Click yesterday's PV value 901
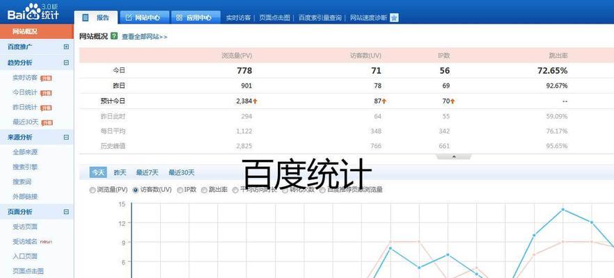 (246, 86)
